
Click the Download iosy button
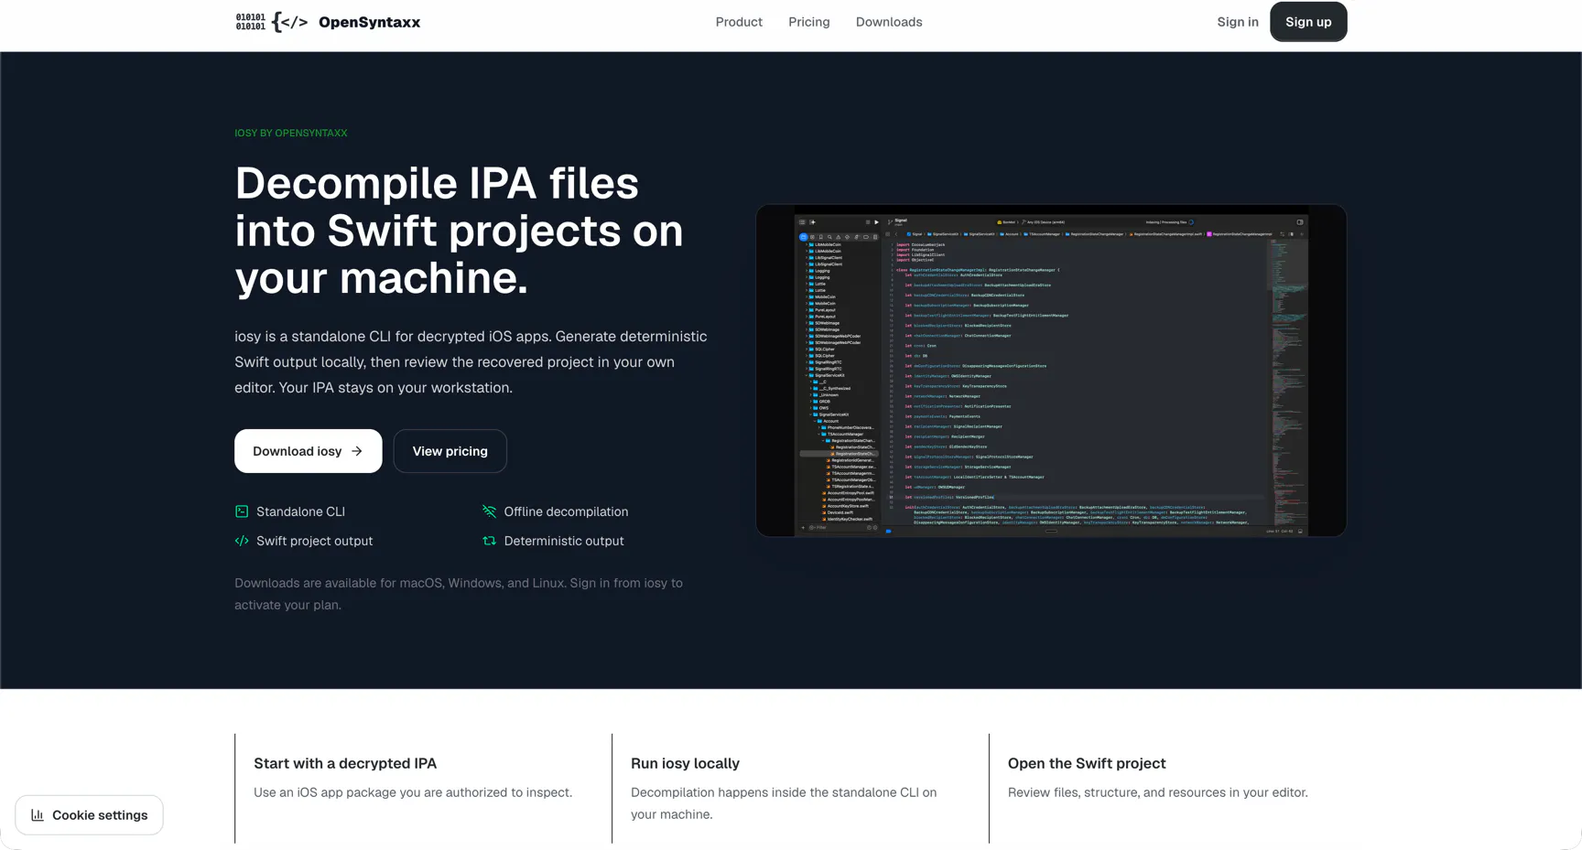(x=309, y=451)
